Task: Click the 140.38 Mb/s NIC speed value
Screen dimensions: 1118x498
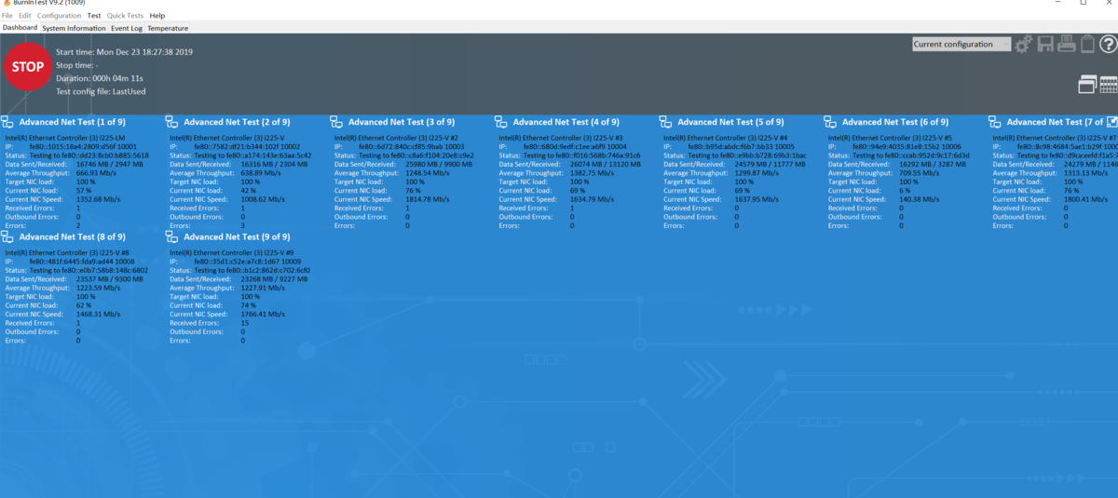Action: pyautogui.click(x=921, y=199)
